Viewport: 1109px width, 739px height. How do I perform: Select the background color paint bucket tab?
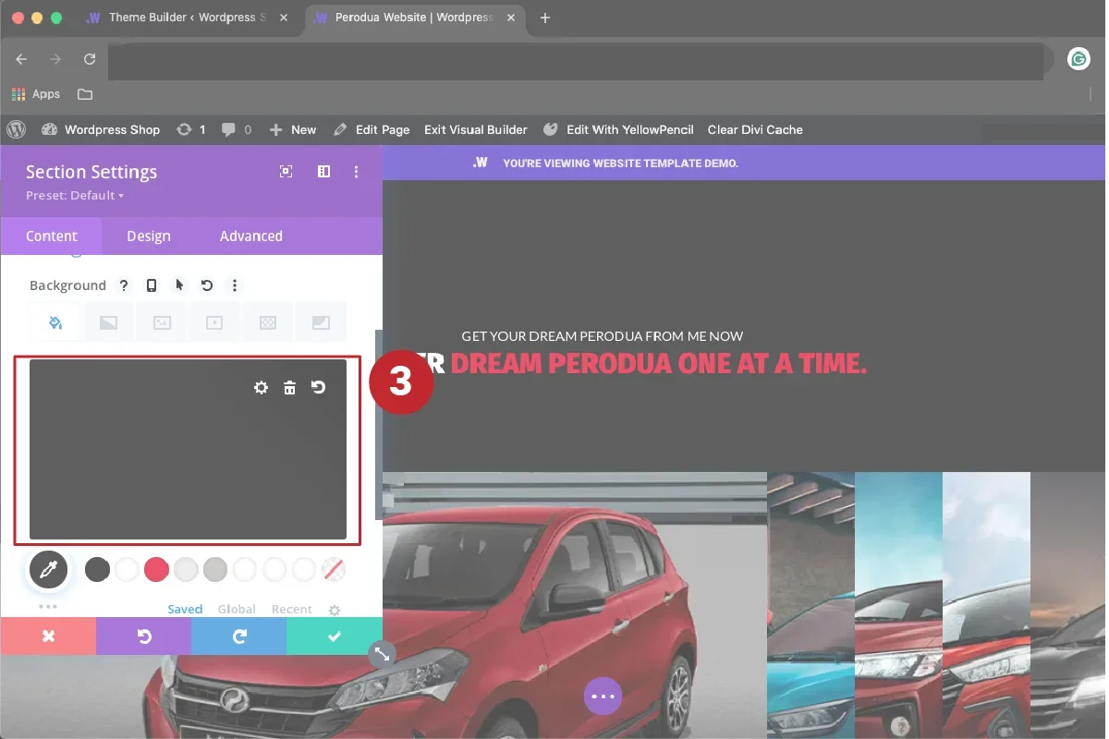coord(55,322)
